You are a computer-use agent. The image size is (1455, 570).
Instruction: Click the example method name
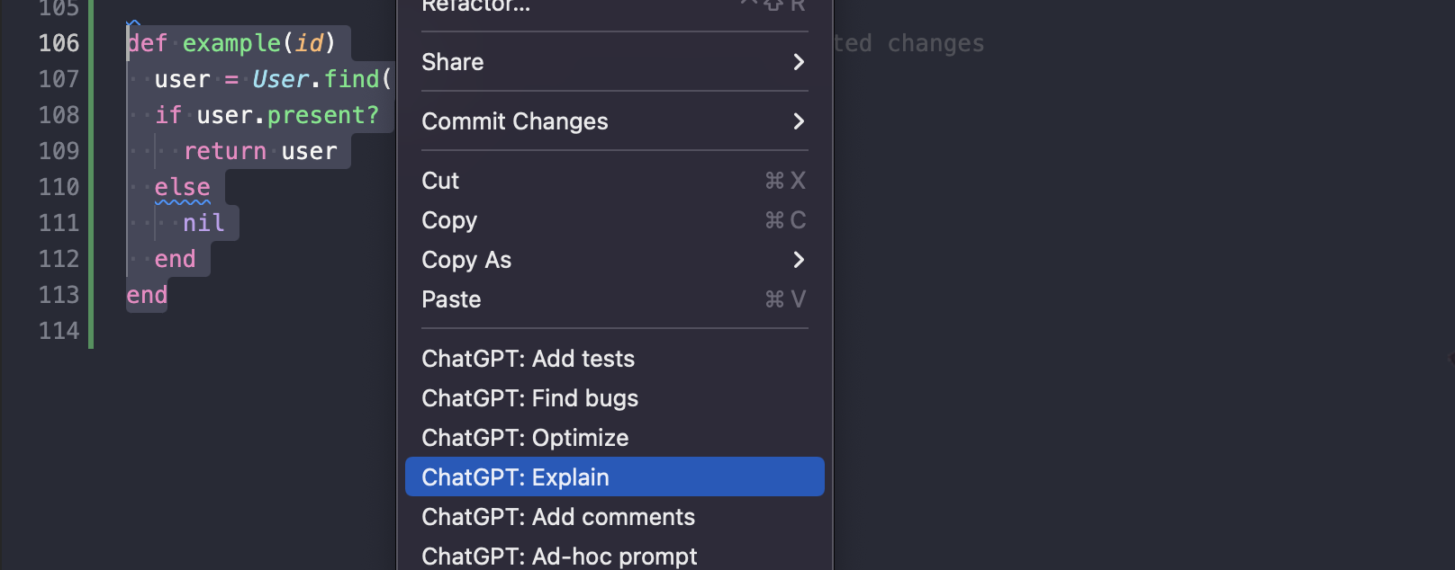tap(231, 43)
